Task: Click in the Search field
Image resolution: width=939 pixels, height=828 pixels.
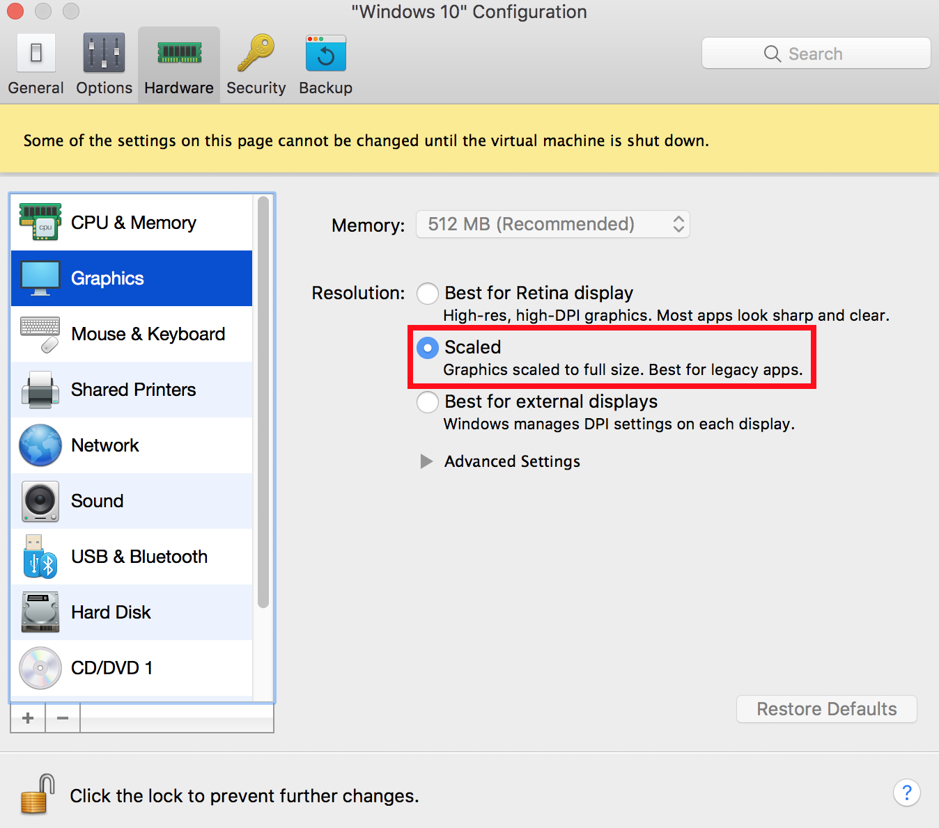Action: (816, 54)
